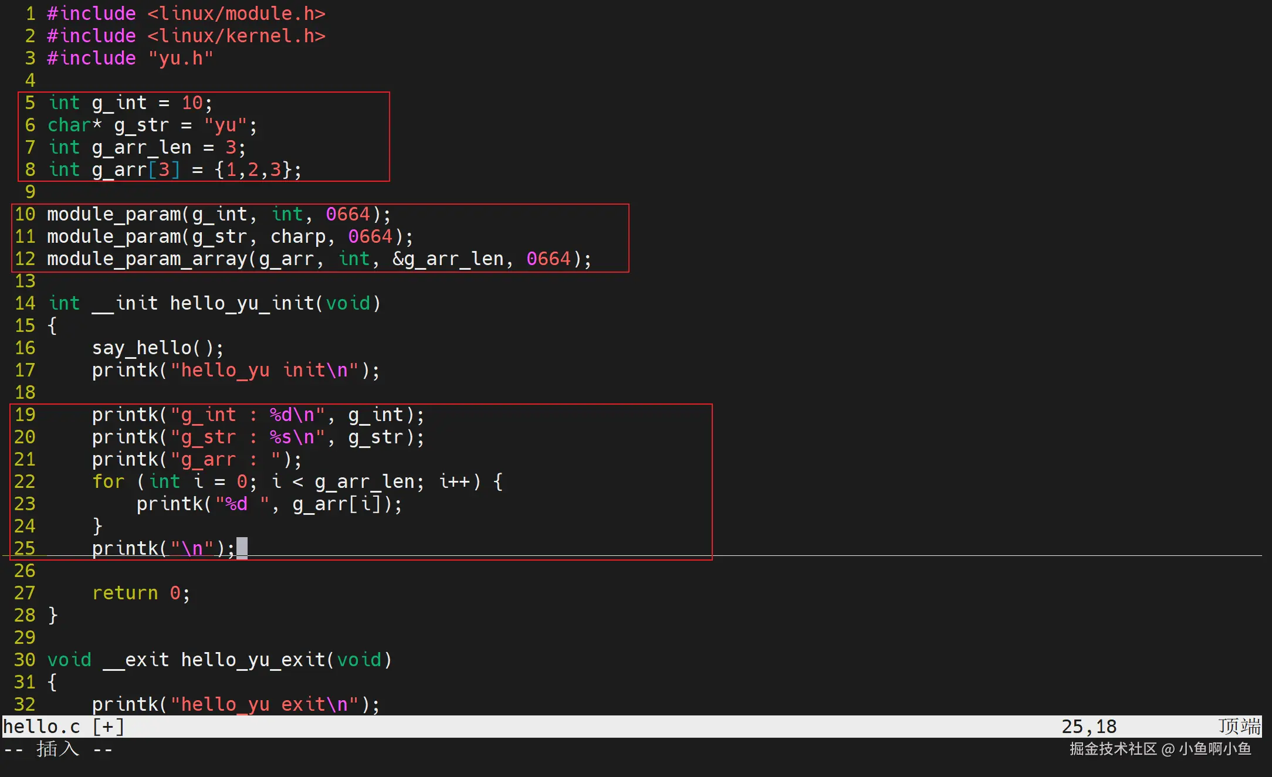
Task: Click the for loop keyword on line 22
Action: [x=108, y=481]
